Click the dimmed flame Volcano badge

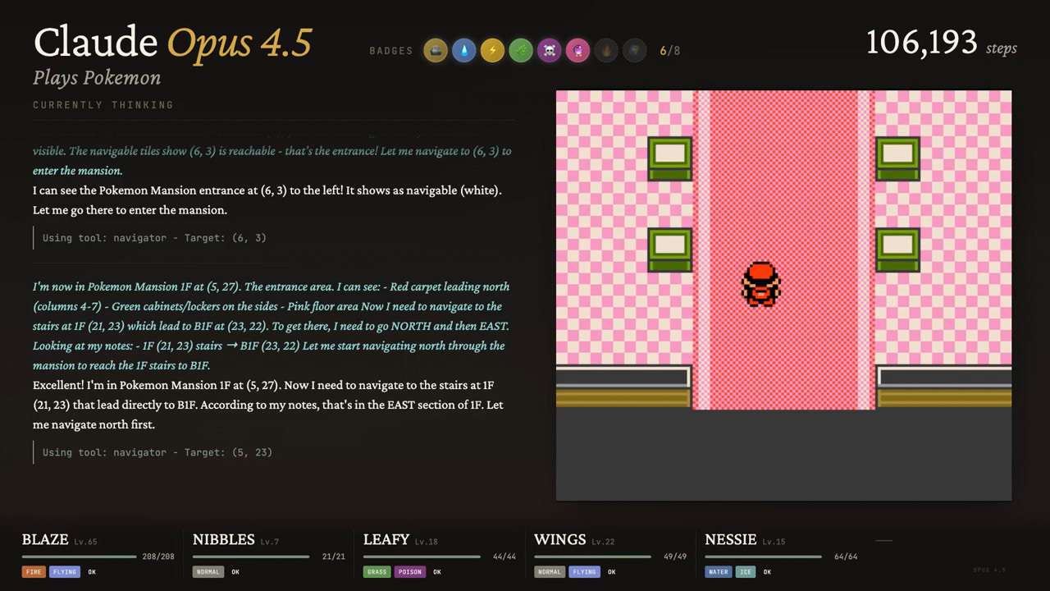coord(606,51)
